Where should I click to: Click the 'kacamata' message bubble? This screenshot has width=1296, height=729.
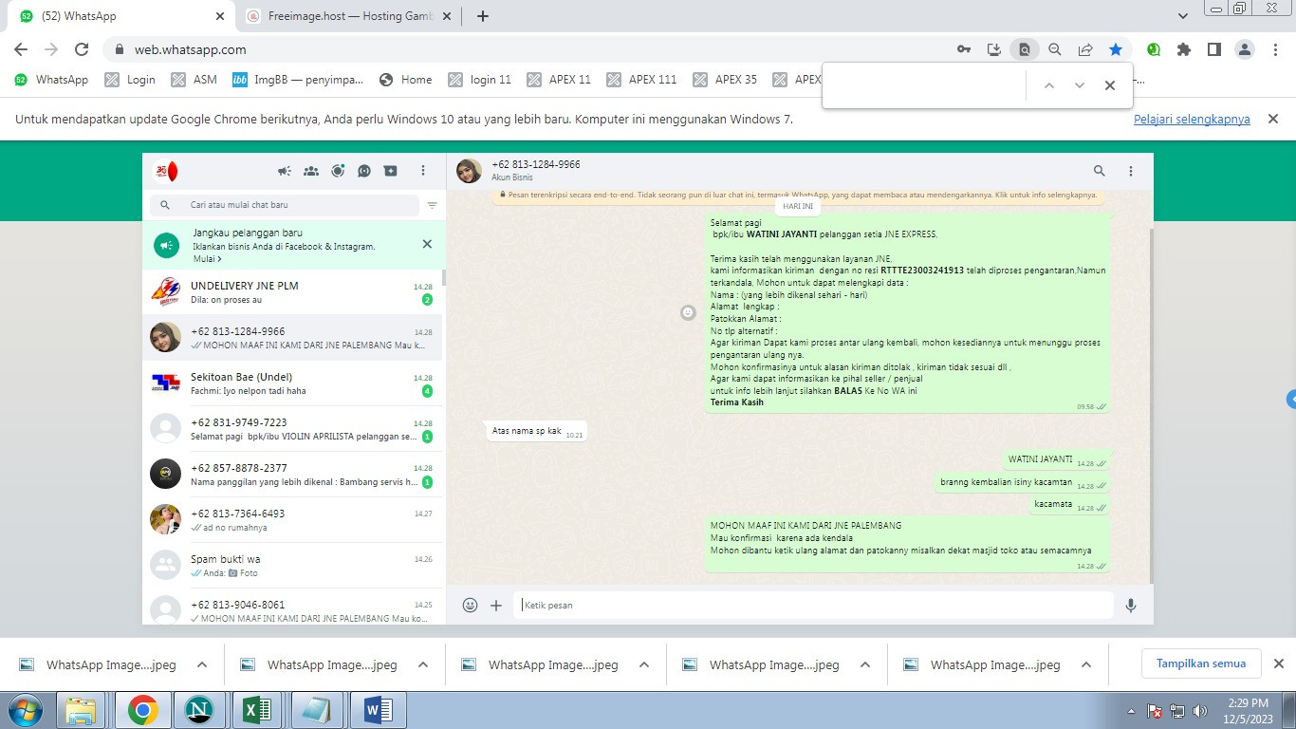1070,505
